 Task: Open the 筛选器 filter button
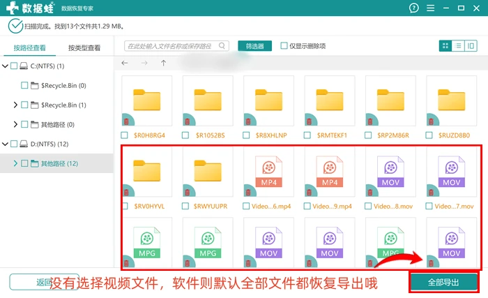[x=254, y=46]
